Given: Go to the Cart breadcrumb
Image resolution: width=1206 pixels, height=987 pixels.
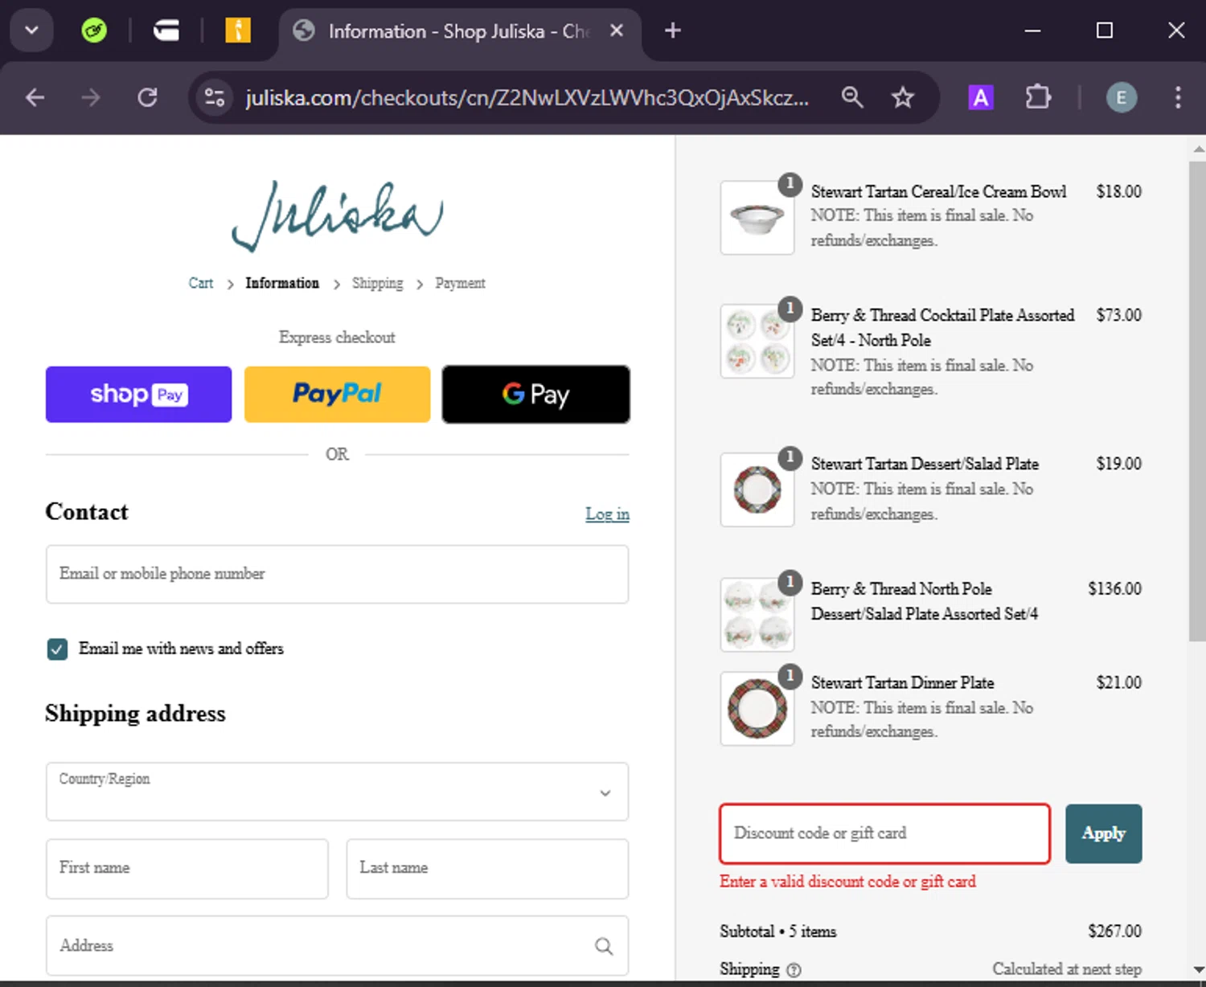Looking at the screenshot, I should pyautogui.click(x=201, y=283).
